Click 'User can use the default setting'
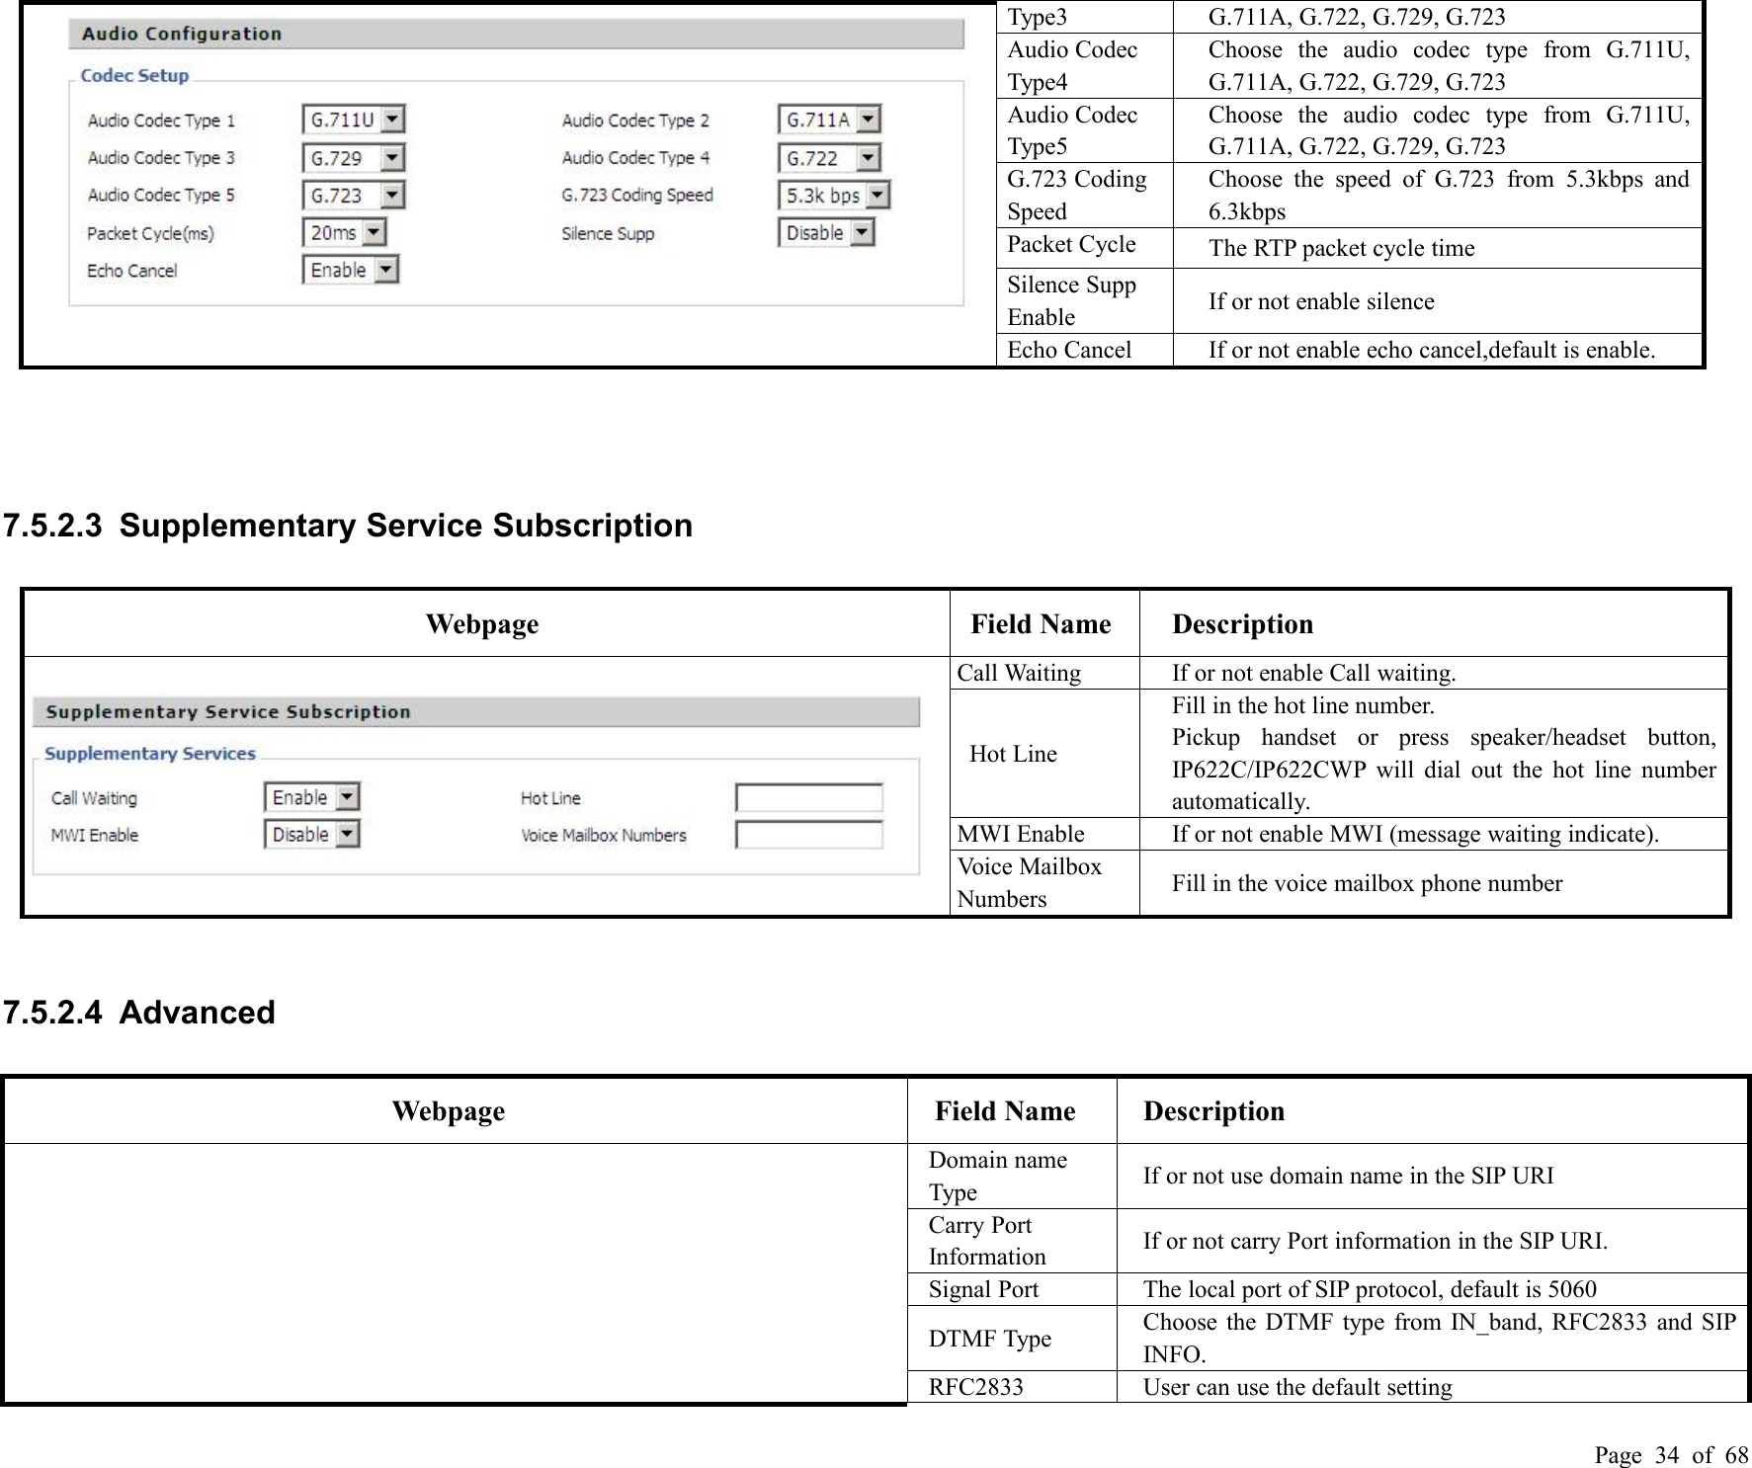 tap(1297, 1388)
